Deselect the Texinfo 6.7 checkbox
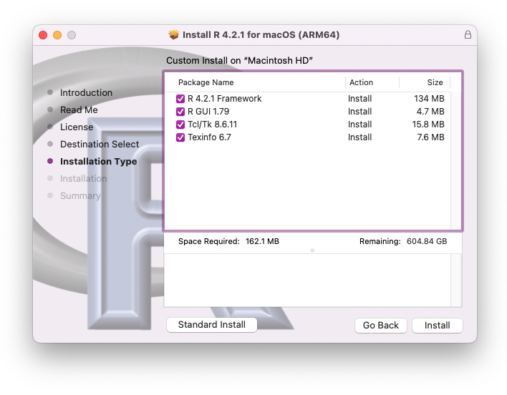This screenshot has height=395, width=507. tap(180, 137)
